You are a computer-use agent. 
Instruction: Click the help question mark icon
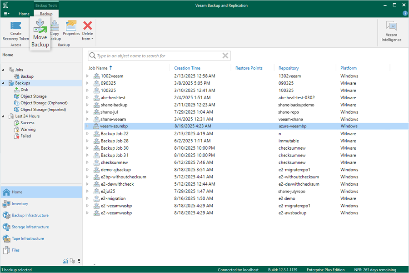pyautogui.click(x=404, y=14)
